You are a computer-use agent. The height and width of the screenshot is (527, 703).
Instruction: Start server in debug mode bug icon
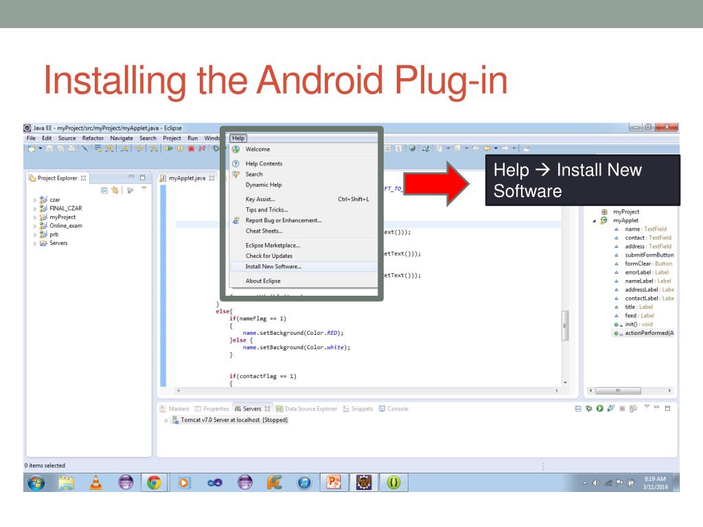point(588,409)
